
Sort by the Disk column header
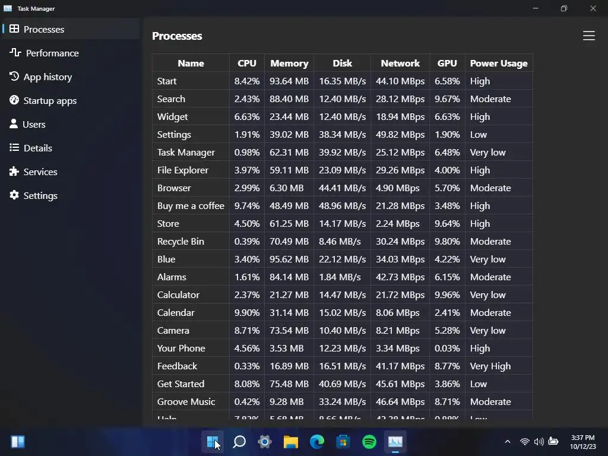click(x=343, y=63)
